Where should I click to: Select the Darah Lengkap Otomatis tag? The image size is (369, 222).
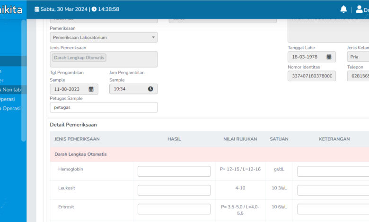point(79,58)
